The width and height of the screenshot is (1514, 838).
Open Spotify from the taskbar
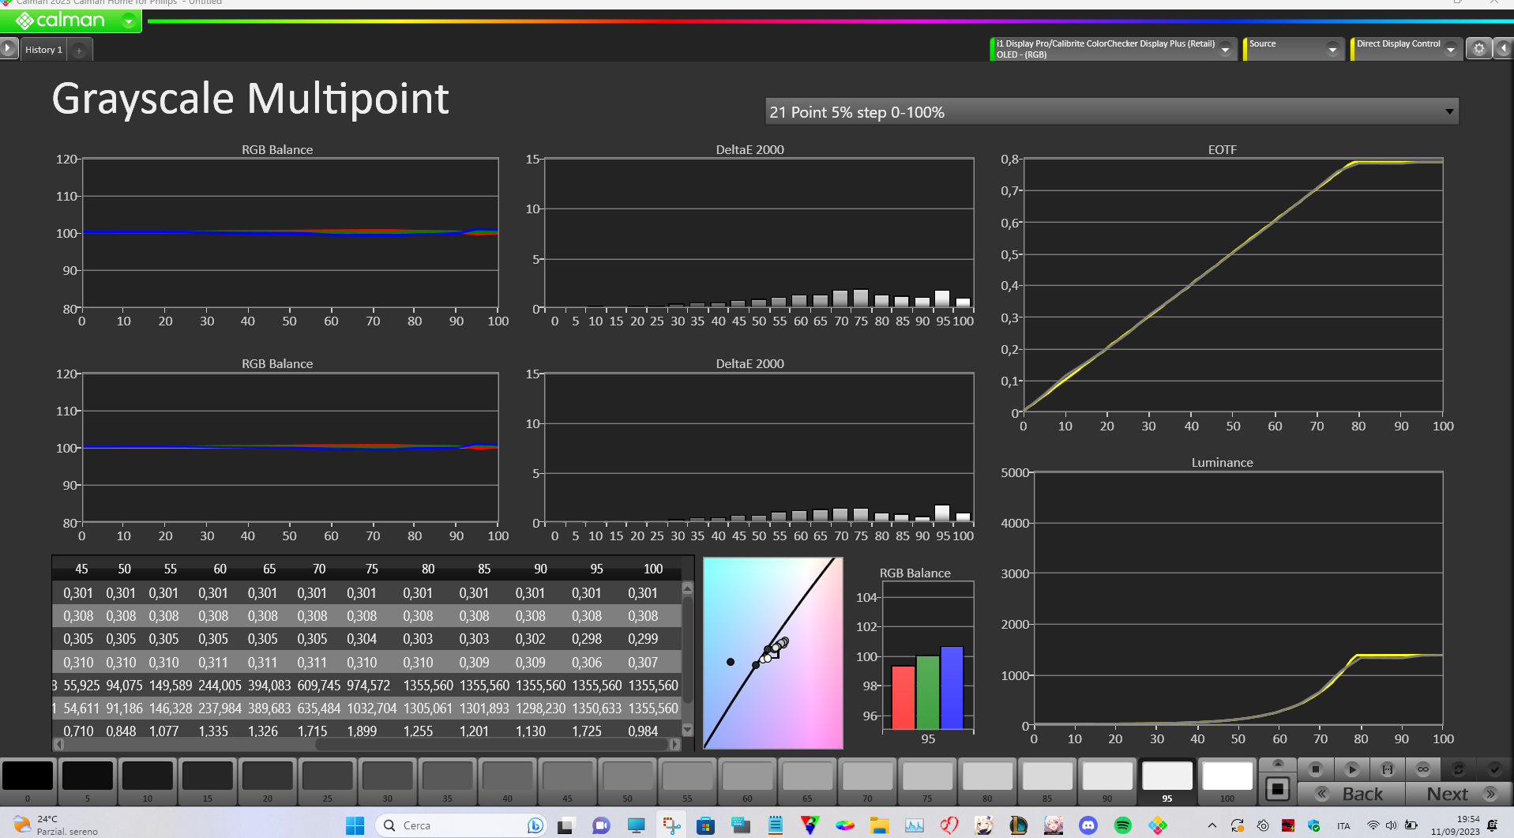[x=1122, y=825]
